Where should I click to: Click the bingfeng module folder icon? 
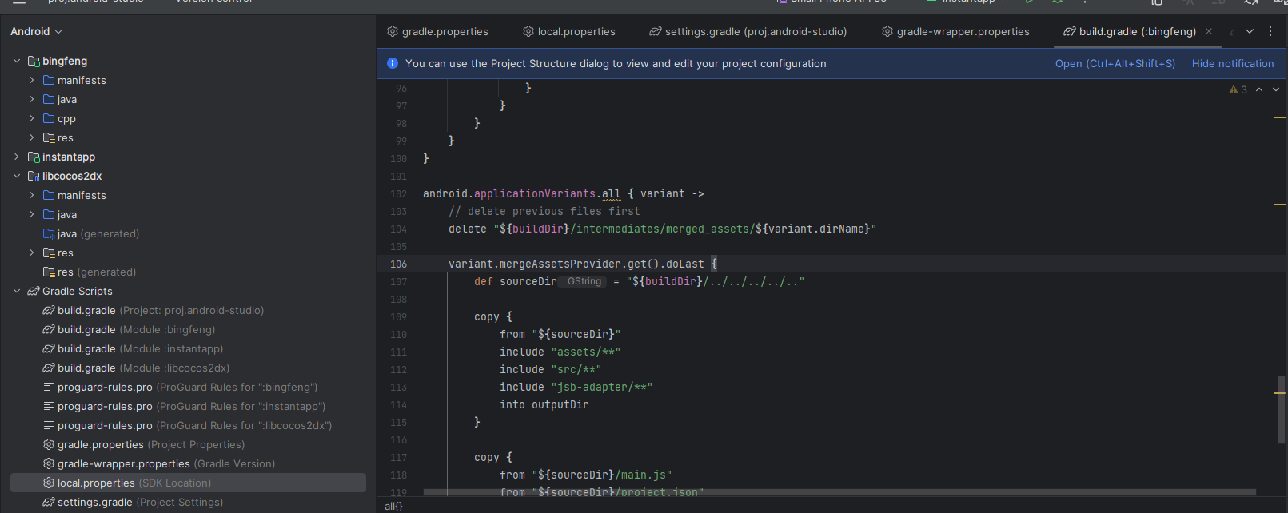(x=34, y=61)
